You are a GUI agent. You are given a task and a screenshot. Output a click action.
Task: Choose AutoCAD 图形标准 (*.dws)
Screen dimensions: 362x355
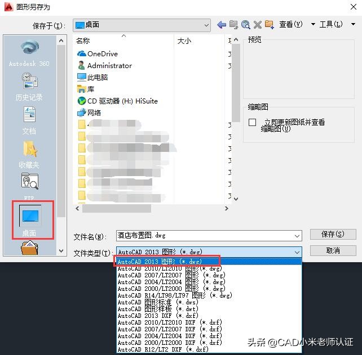pyautogui.click(x=209, y=302)
